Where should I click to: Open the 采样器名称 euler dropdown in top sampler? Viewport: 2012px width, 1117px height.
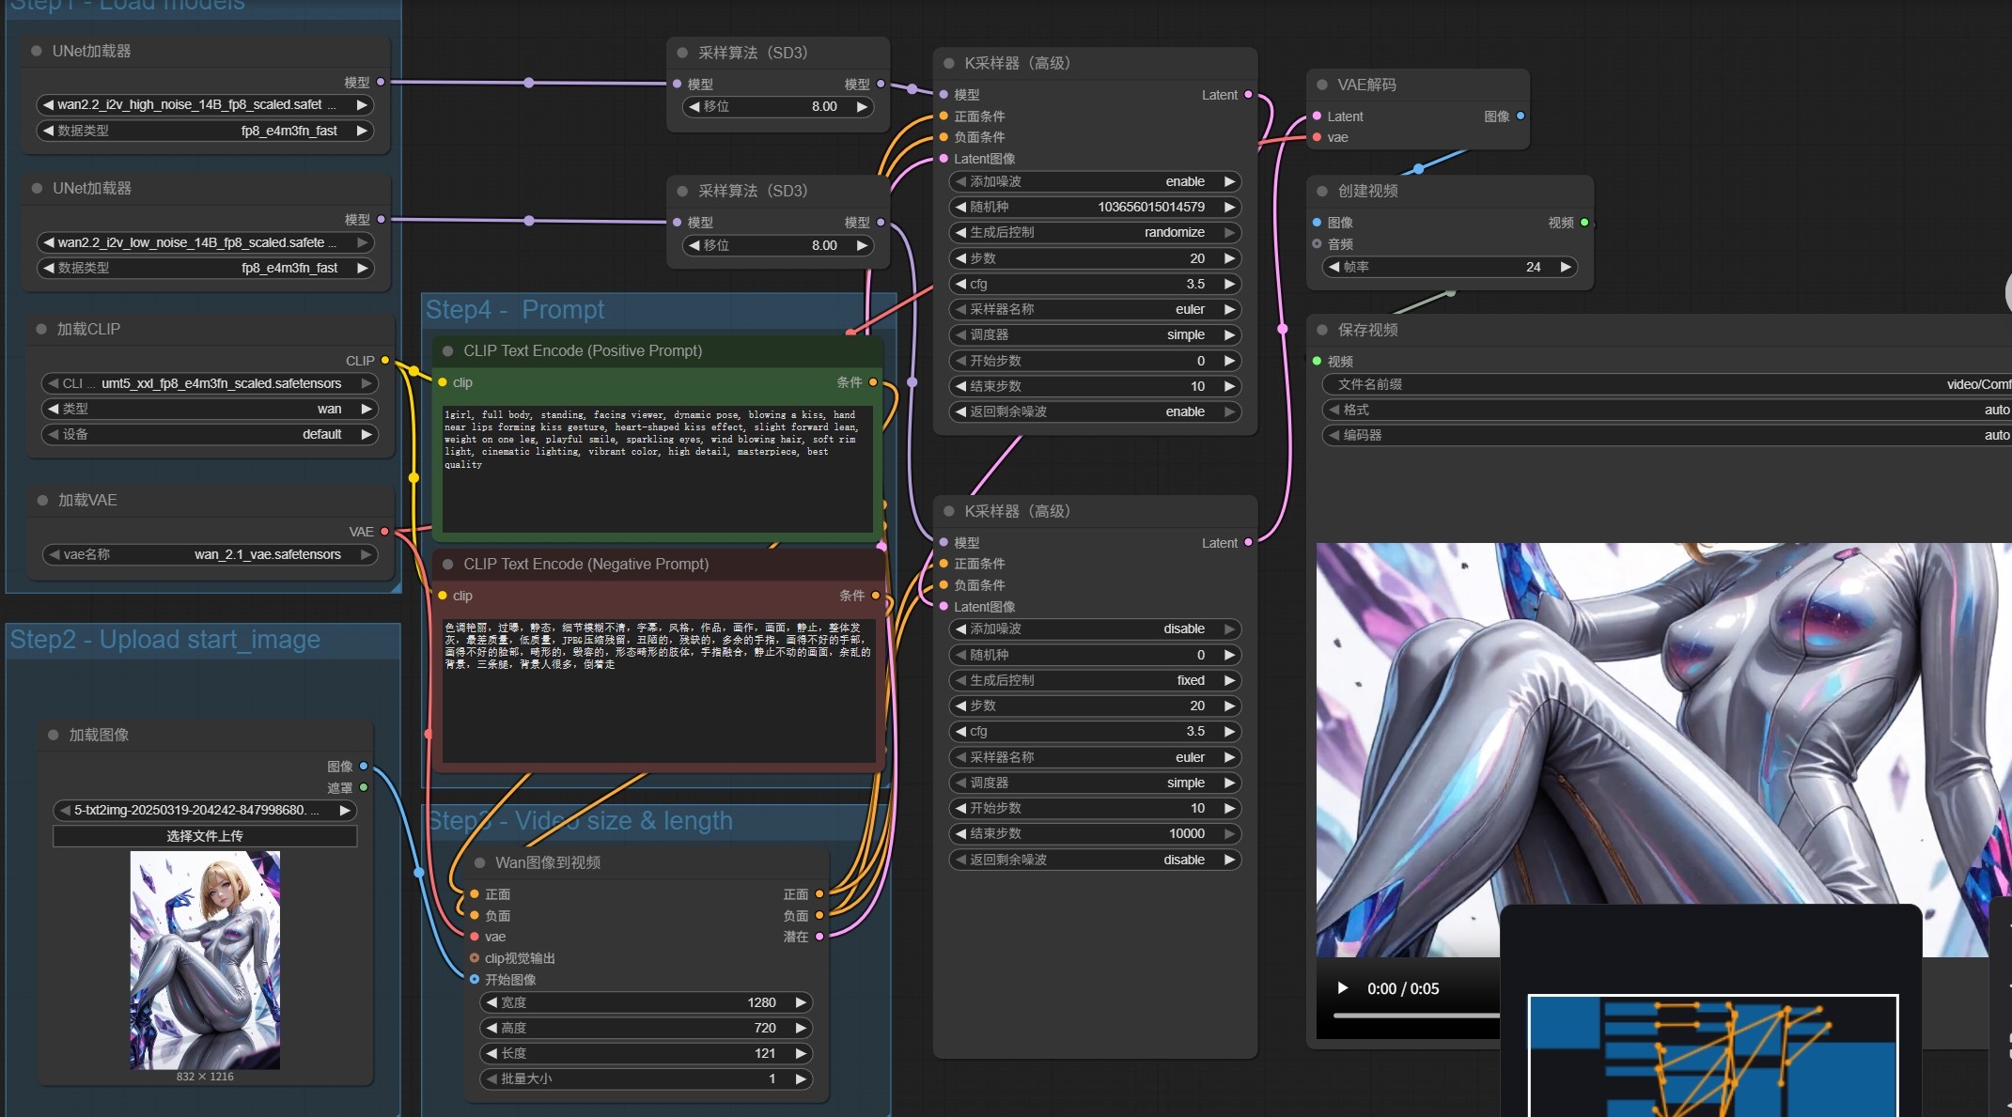pyautogui.click(x=1095, y=309)
